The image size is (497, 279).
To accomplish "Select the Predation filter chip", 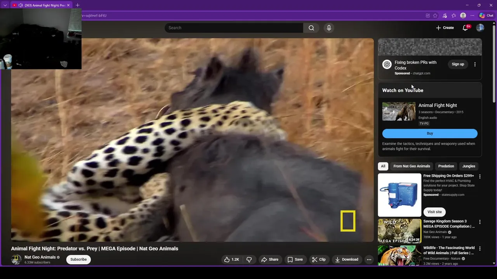I will pos(446,166).
